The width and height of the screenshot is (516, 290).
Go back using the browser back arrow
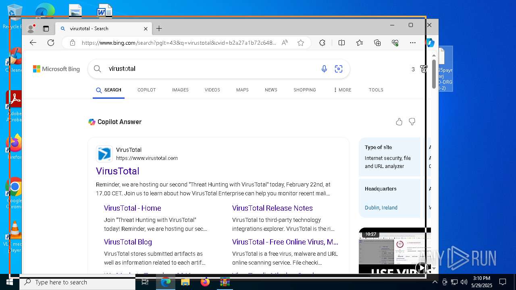coord(33,43)
